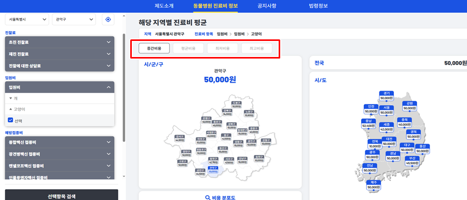
Task: Click the 광주 marker on national map
Action: (x=372, y=155)
